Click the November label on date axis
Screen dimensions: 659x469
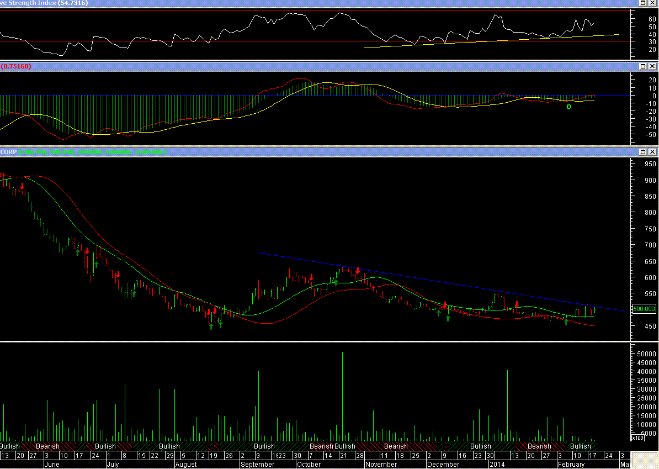pyautogui.click(x=381, y=465)
